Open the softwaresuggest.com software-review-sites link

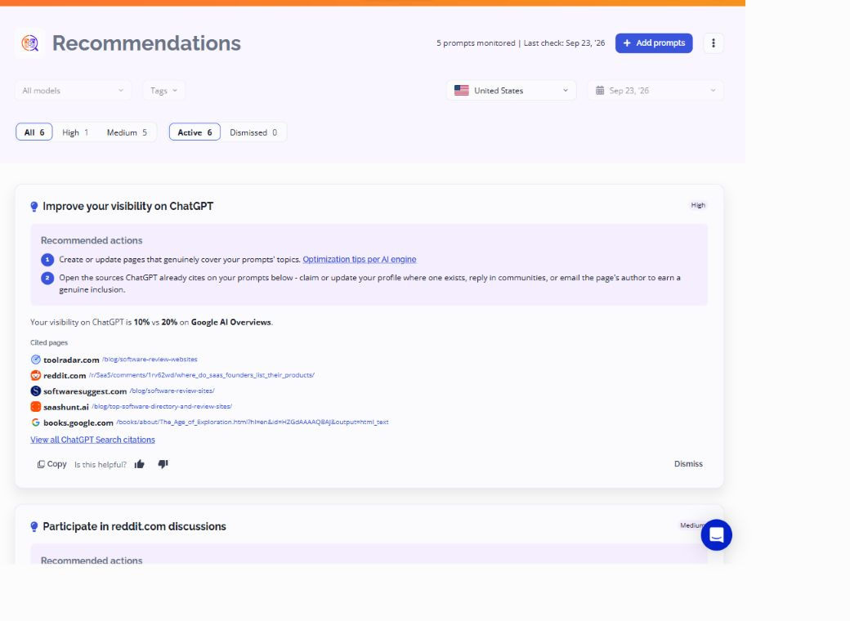coord(172,391)
